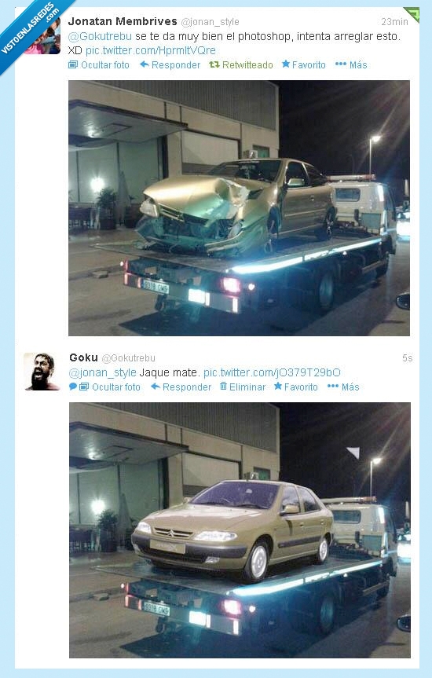Click the Ocultar foto icon in first tweet
Viewport: 432px width, 678px height.
coord(73,65)
